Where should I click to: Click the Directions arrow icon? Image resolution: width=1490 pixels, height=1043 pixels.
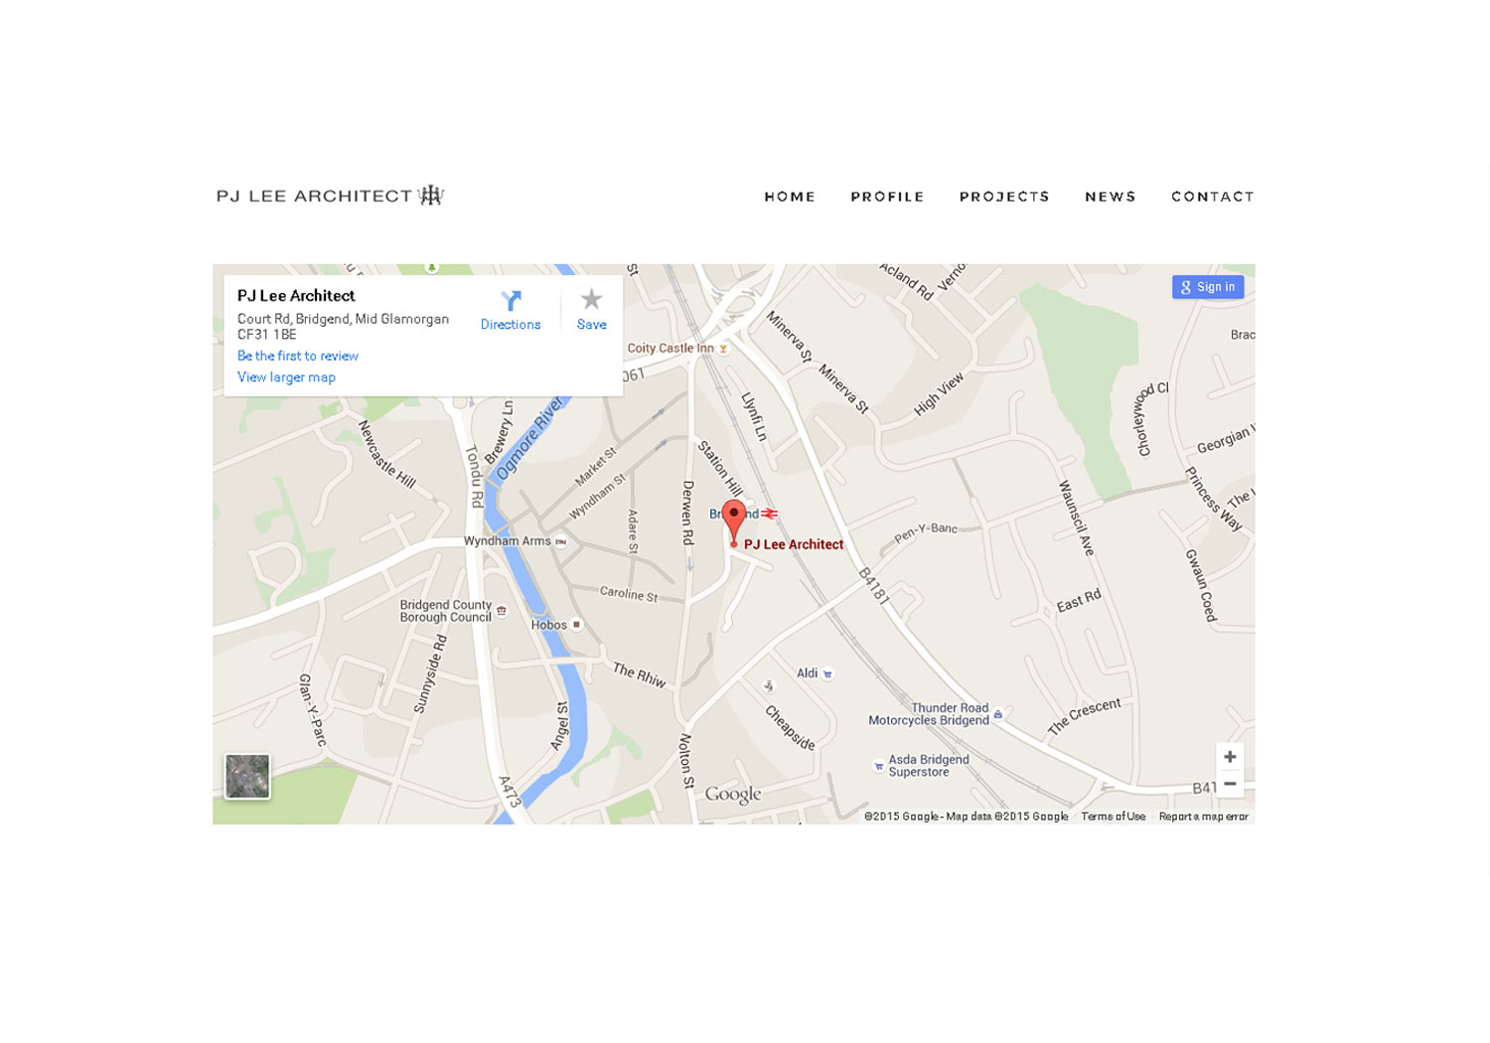[511, 300]
